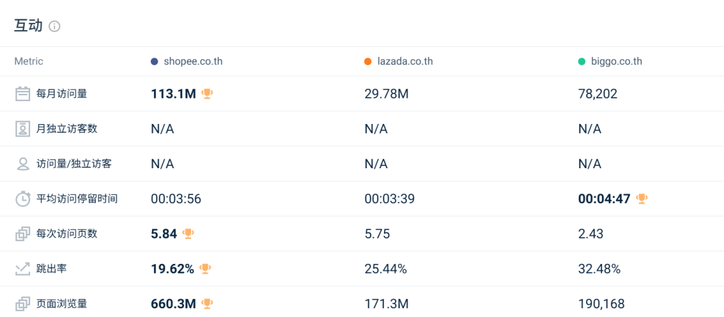Click the blue dot for shopee.co.th
Screen dimensions: 724x317
click(x=155, y=62)
